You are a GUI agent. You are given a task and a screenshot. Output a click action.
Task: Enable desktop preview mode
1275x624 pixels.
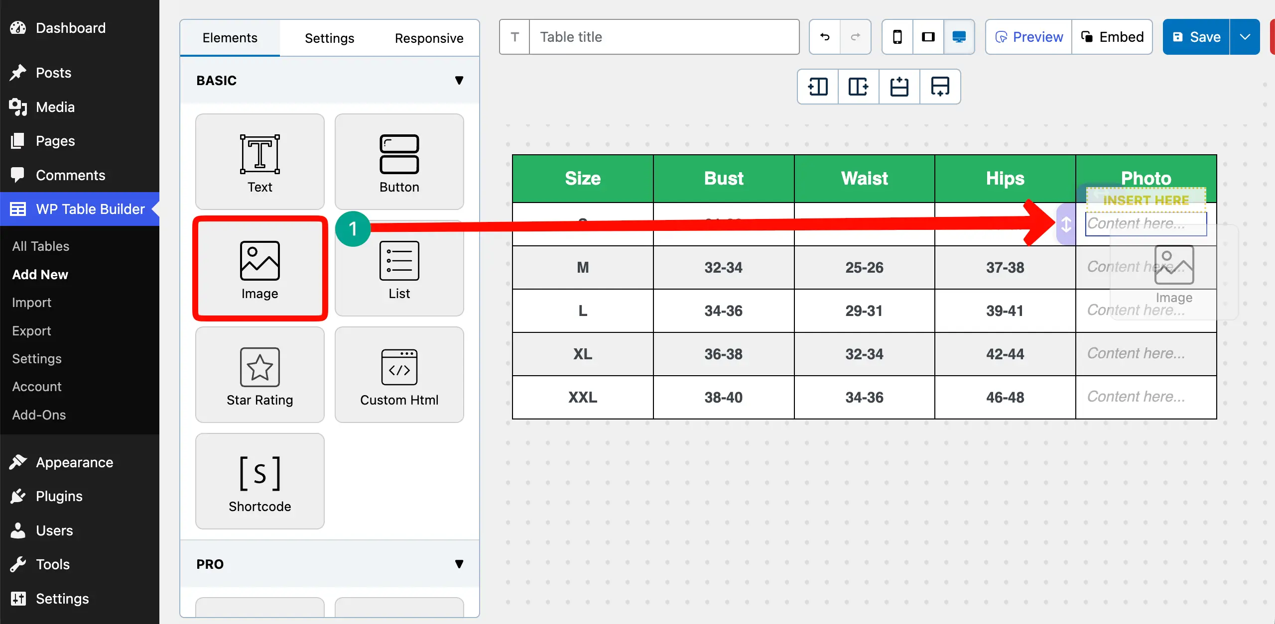[959, 37]
